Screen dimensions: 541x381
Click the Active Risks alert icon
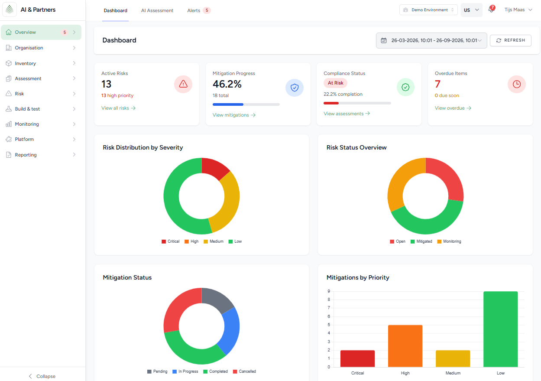tap(183, 84)
